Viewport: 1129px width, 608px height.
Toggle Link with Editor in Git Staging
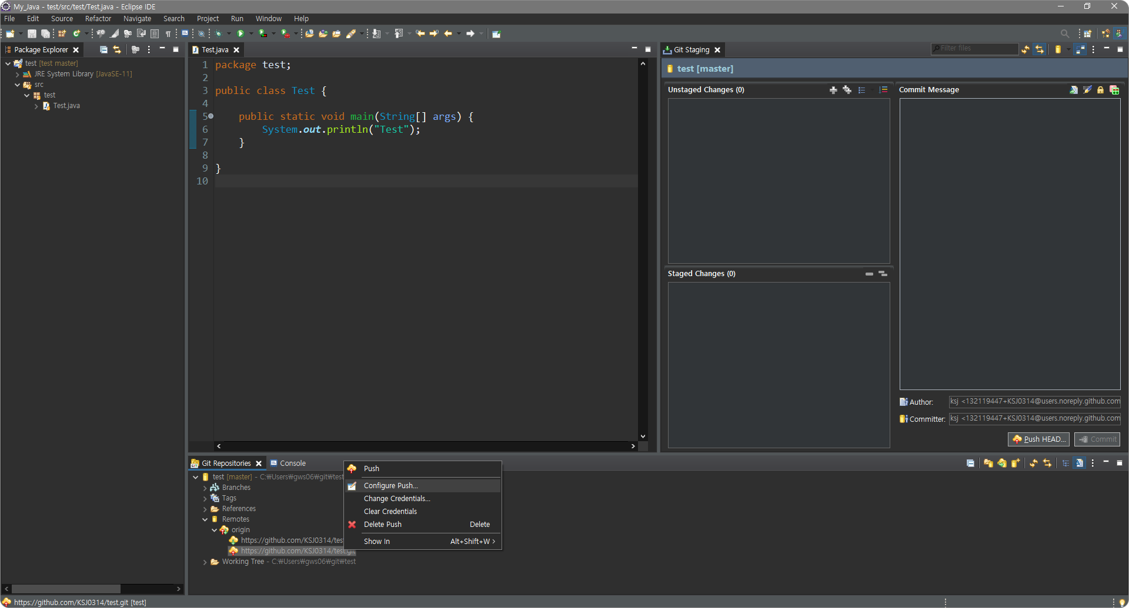(1040, 50)
